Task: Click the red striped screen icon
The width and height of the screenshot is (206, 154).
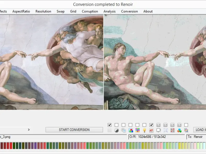Action: (151, 130)
